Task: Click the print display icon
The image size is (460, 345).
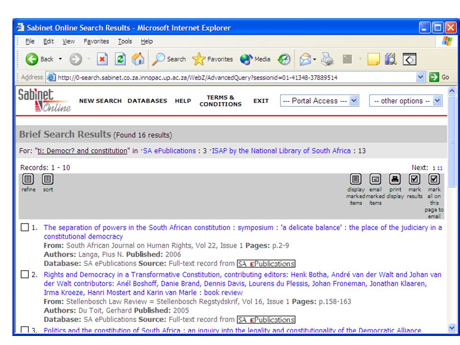Action: (395, 179)
